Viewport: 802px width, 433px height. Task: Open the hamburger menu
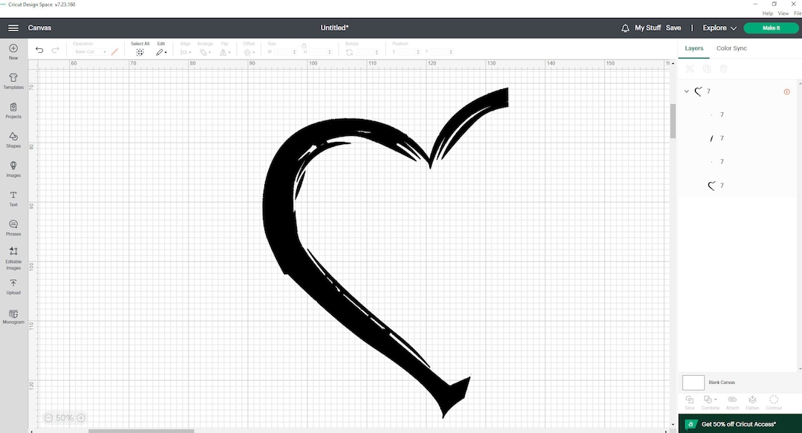[x=13, y=28]
